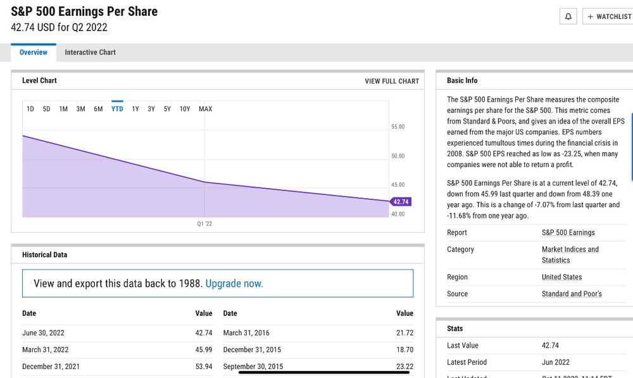Click the December 31, 2021 date row

tap(117, 367)
